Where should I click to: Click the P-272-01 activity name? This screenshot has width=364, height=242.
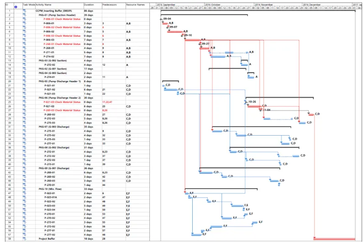[x=50, y=152]
